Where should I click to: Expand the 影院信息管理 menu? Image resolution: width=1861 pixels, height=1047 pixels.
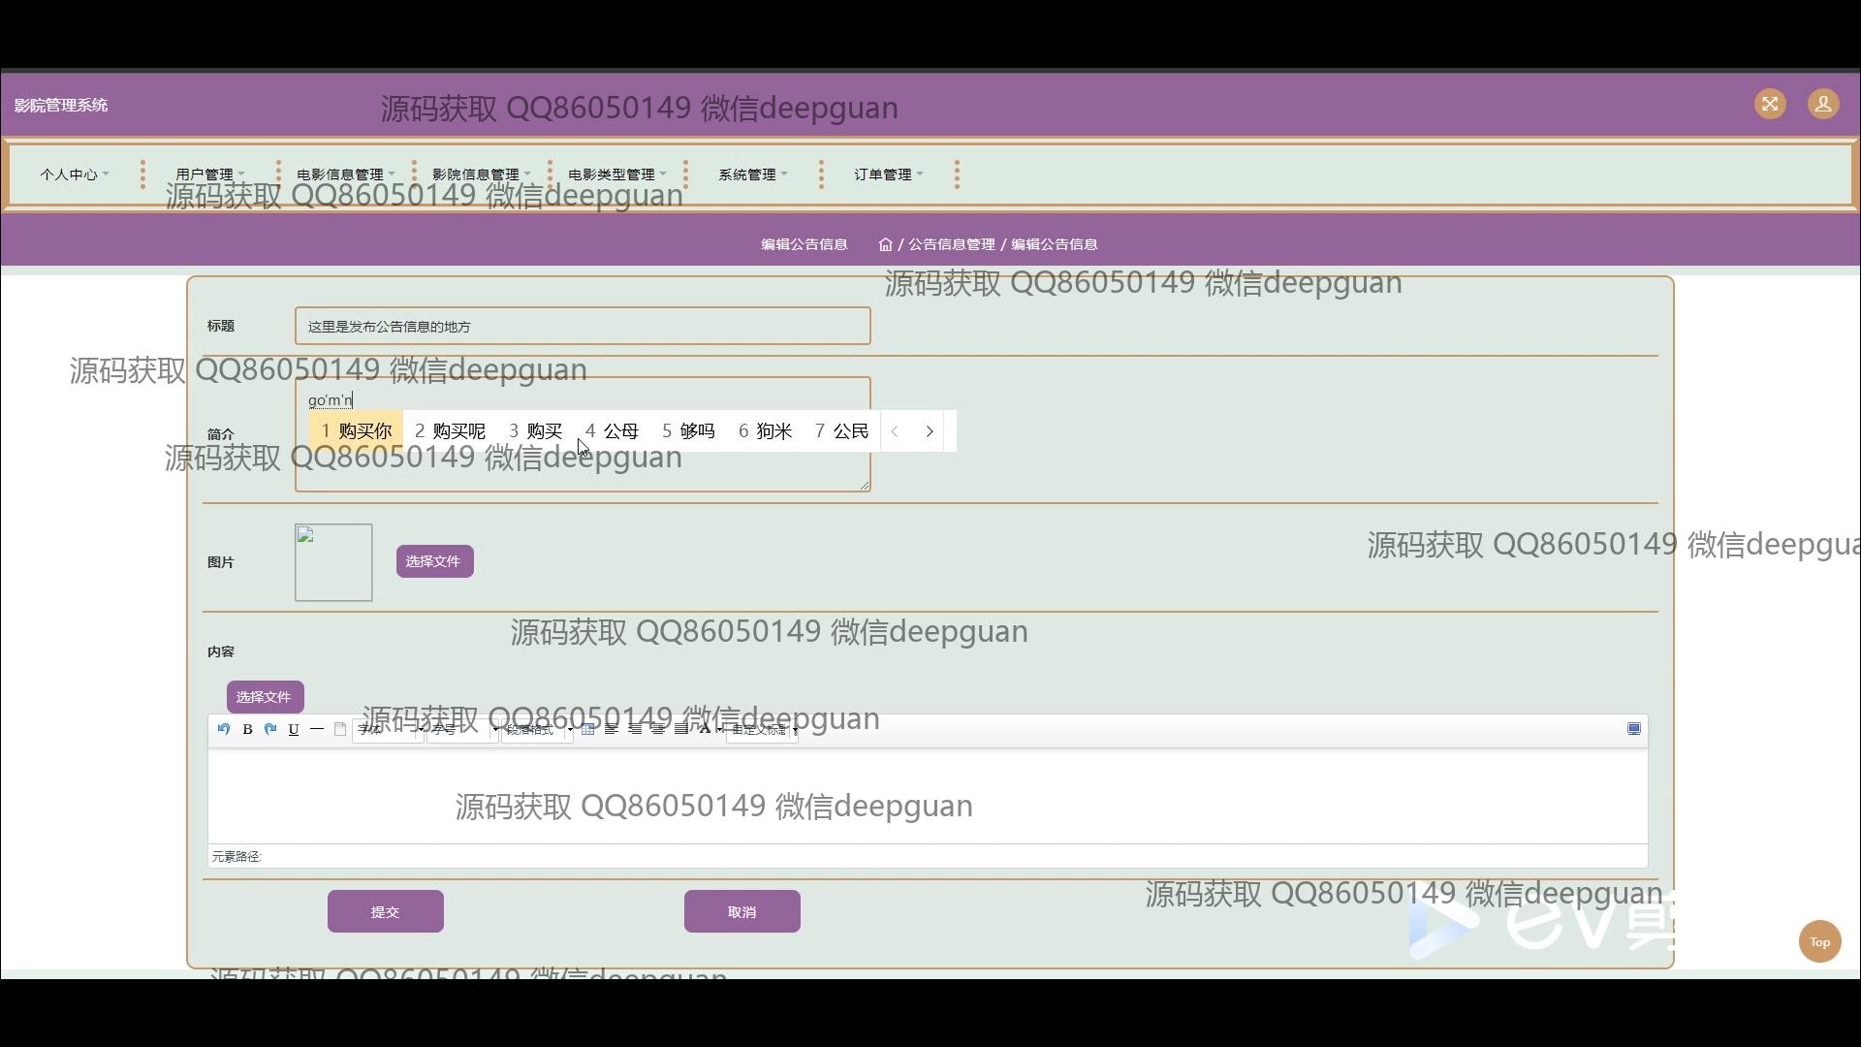pos(482,174)
